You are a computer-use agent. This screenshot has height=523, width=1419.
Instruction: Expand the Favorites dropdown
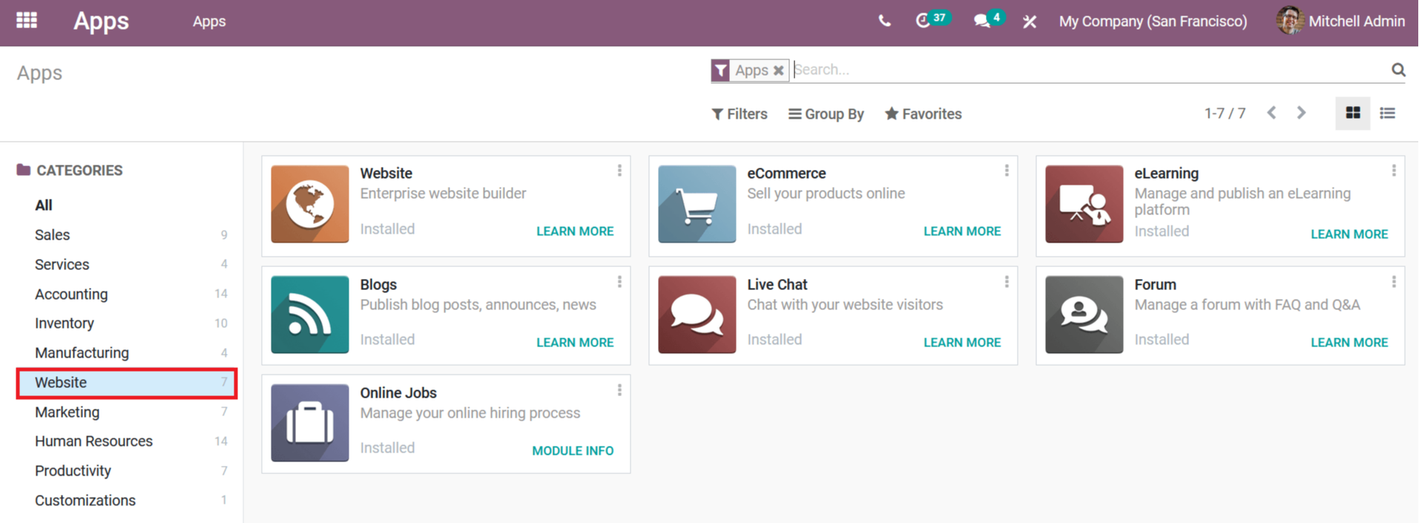pyautogui.click(x=923, y=114)
